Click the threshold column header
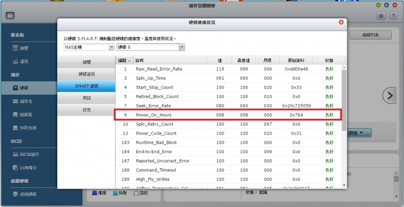Screen dimensions: 404x207 coord(268,60)
